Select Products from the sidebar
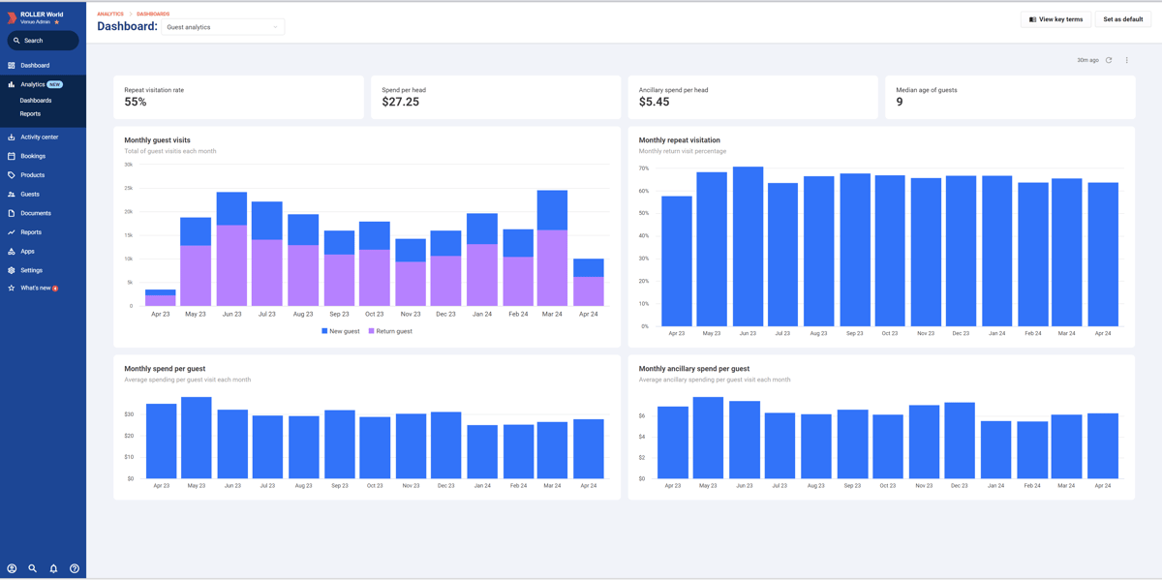 [29, 174]
